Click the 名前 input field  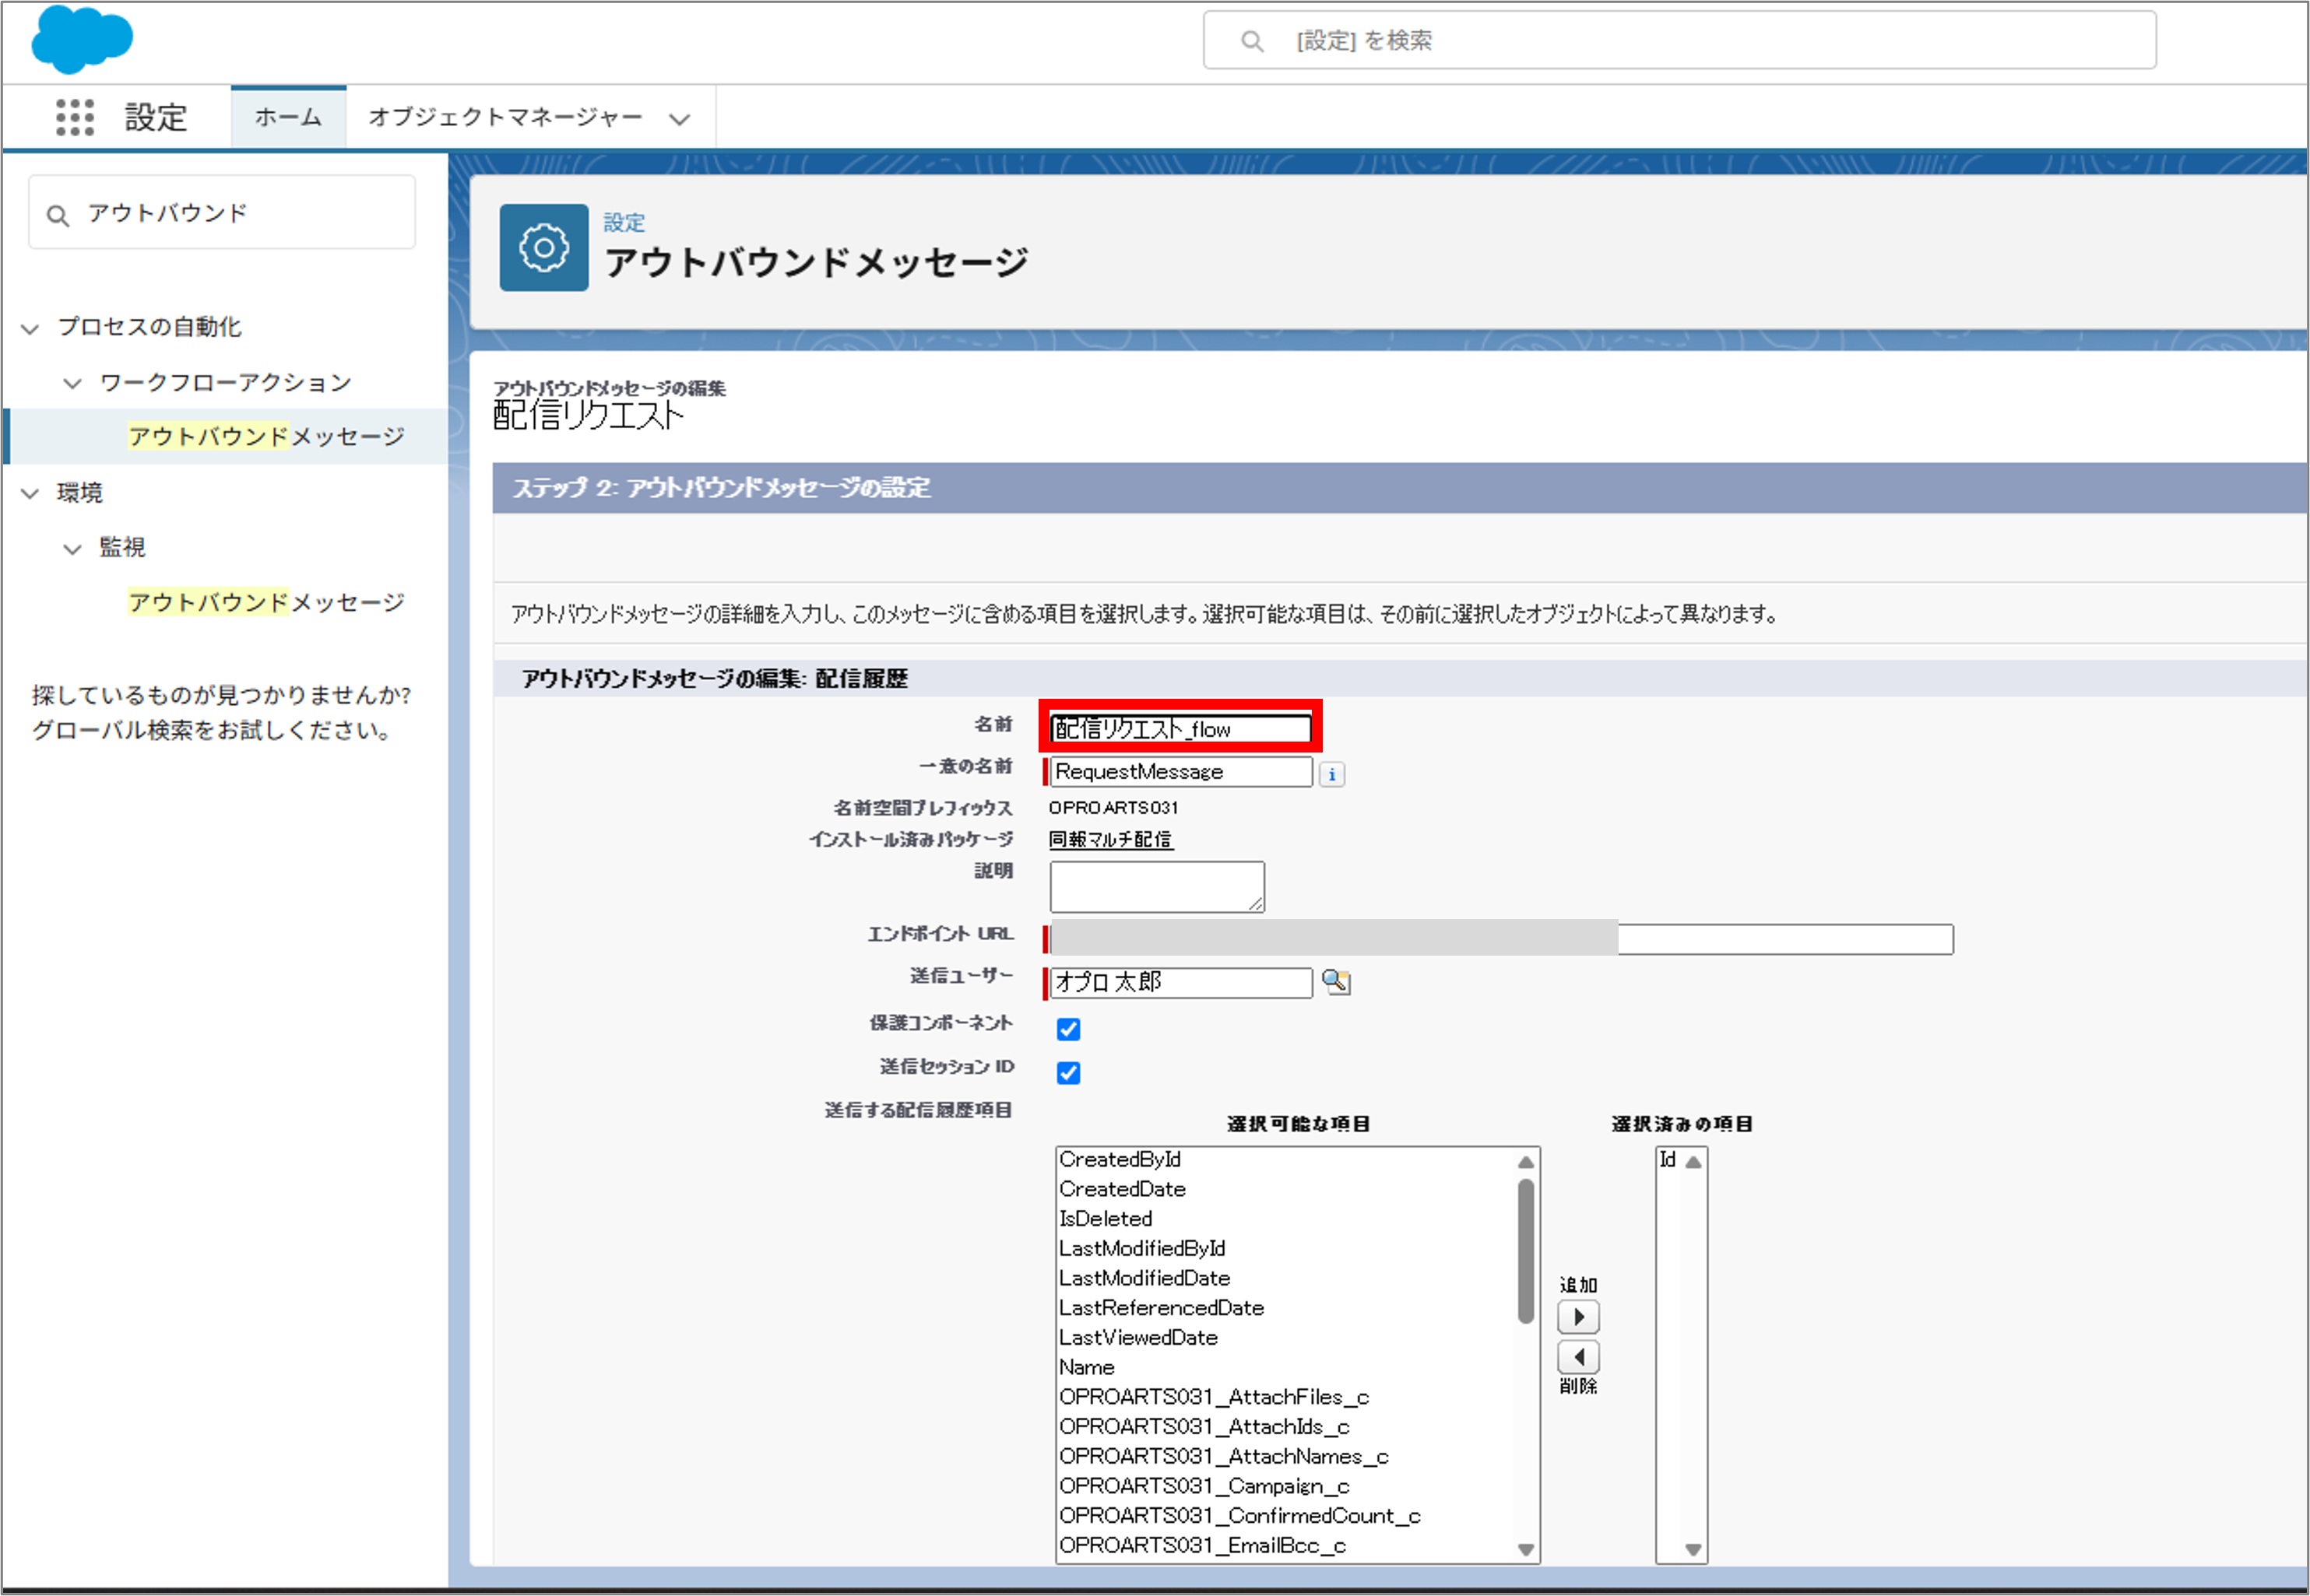1180,729
